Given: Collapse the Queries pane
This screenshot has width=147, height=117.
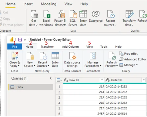Looking at the screenshot, I should tap(51, 78).
